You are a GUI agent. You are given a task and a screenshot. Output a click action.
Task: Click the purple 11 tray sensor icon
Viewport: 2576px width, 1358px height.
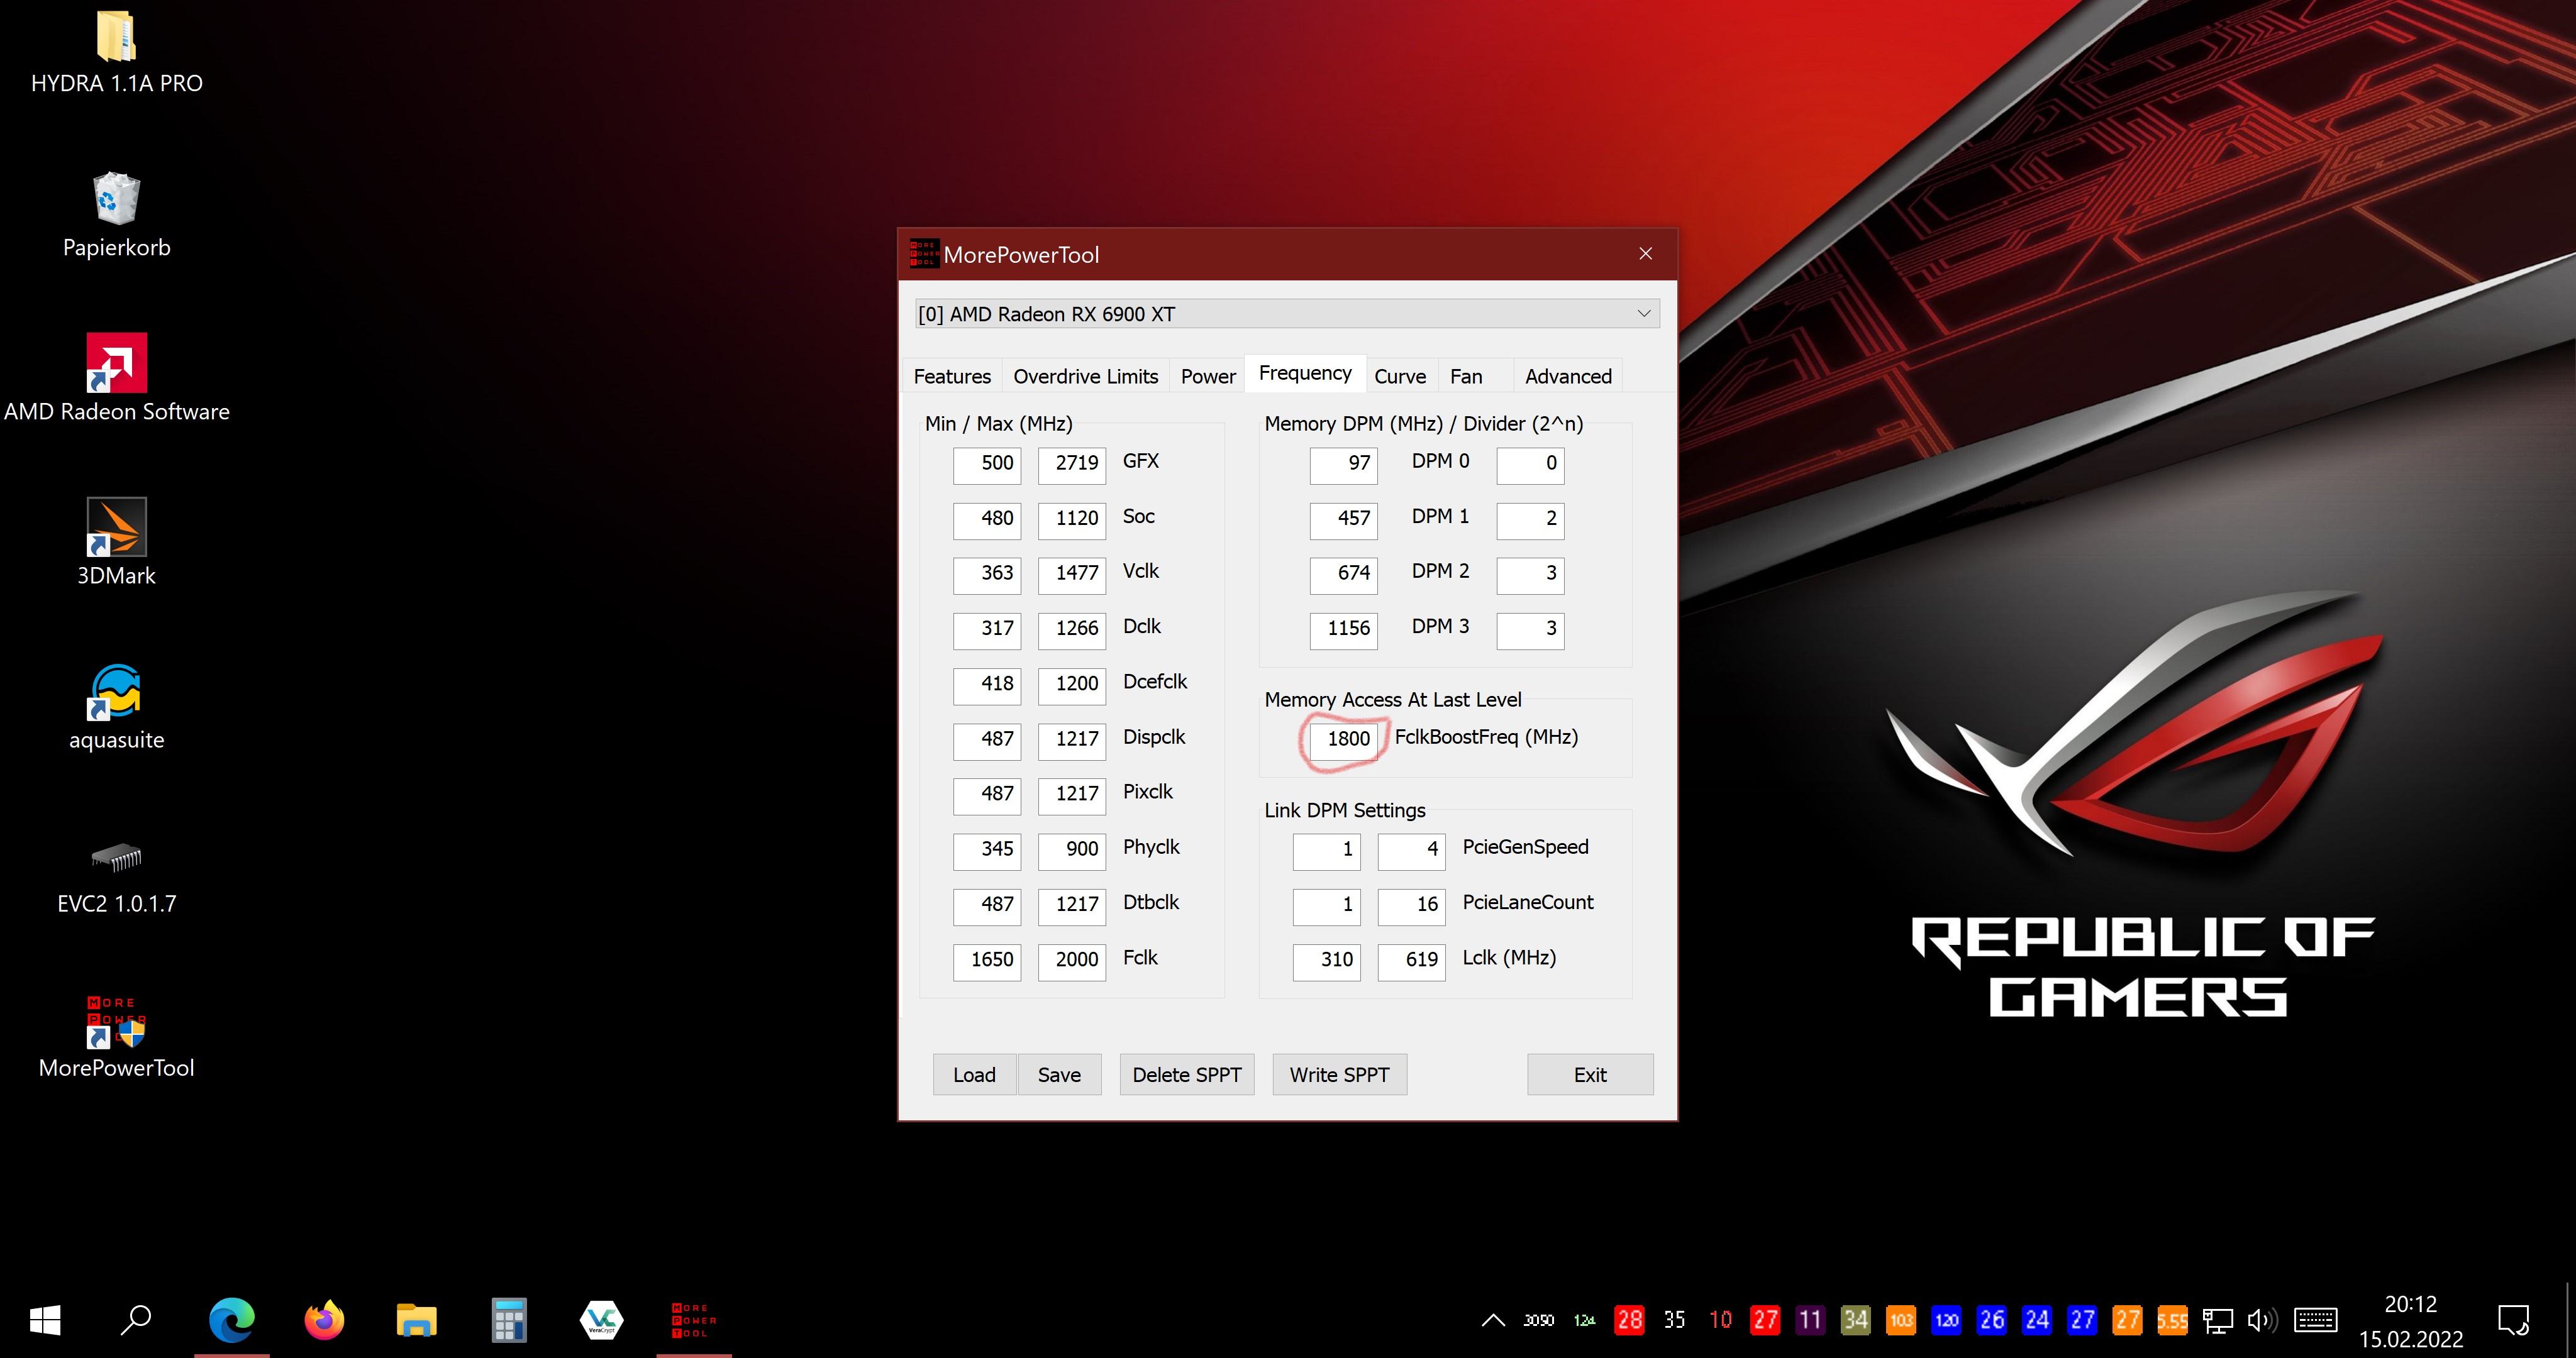[x=1811, y=1320]
